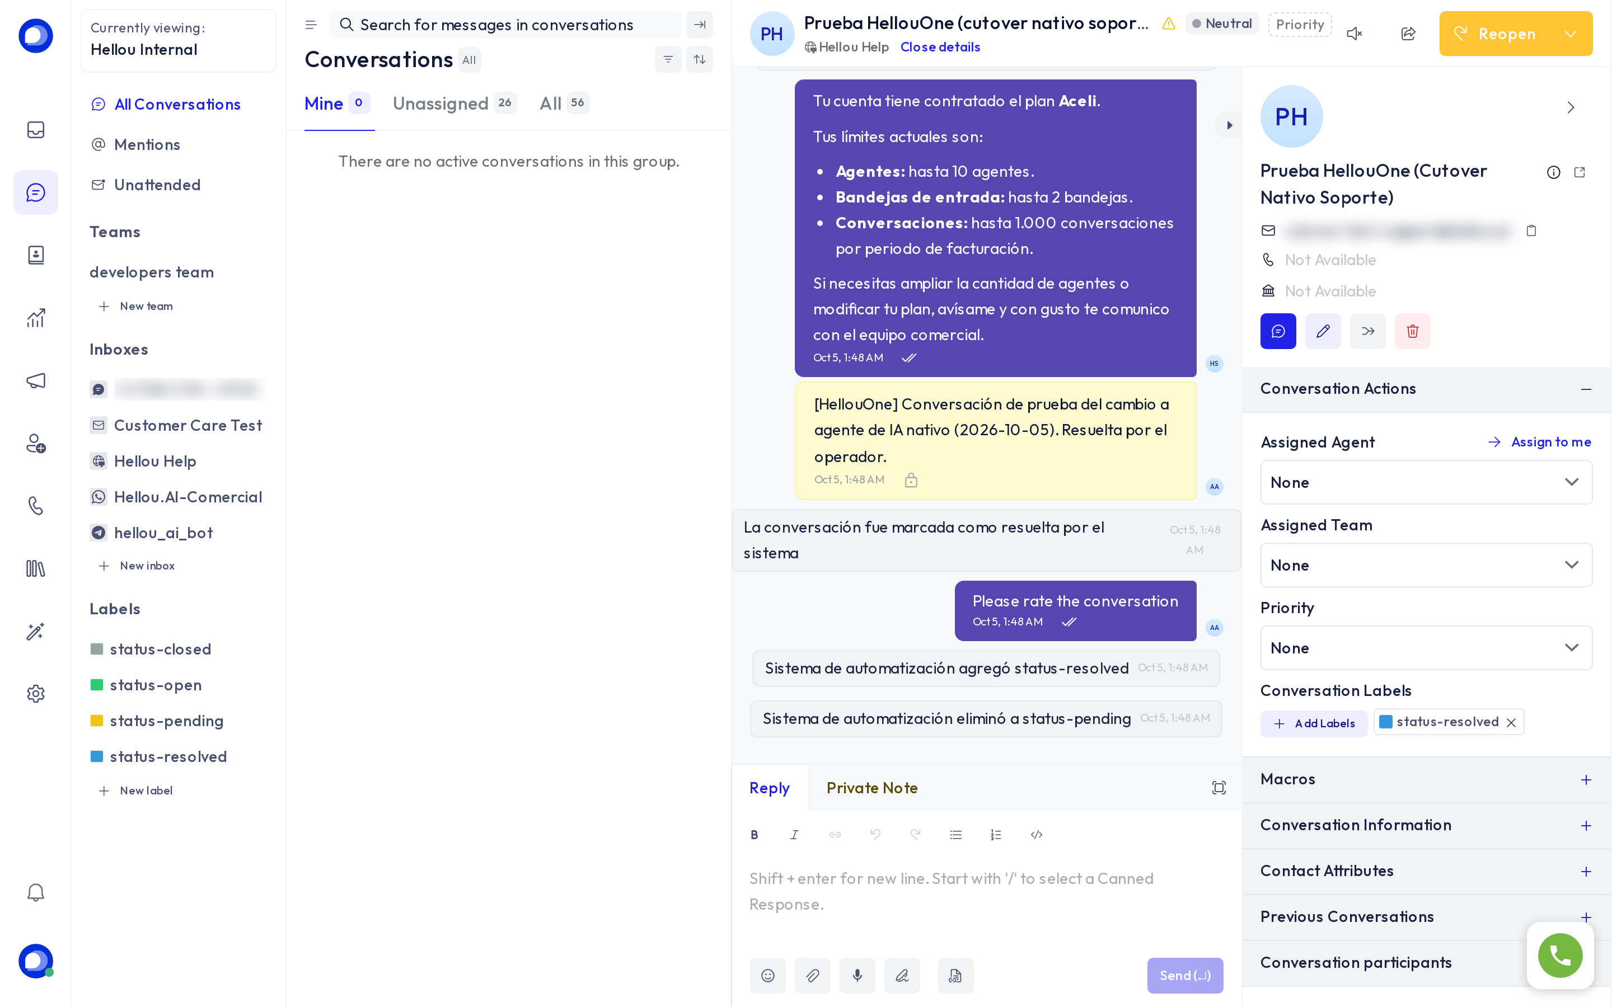Toggle bold formatting in the reply editor
This screenshot has width=1612, height=1007.
tap(754, 835)
